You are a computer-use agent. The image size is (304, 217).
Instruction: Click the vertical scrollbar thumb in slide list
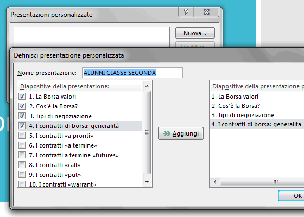[147, 132]
